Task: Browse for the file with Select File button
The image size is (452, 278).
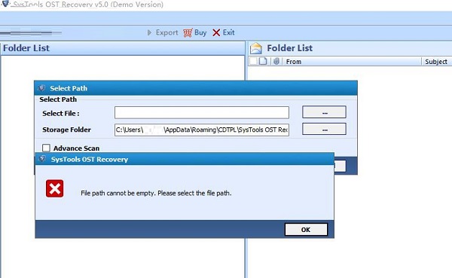Action: coord(324,112)
